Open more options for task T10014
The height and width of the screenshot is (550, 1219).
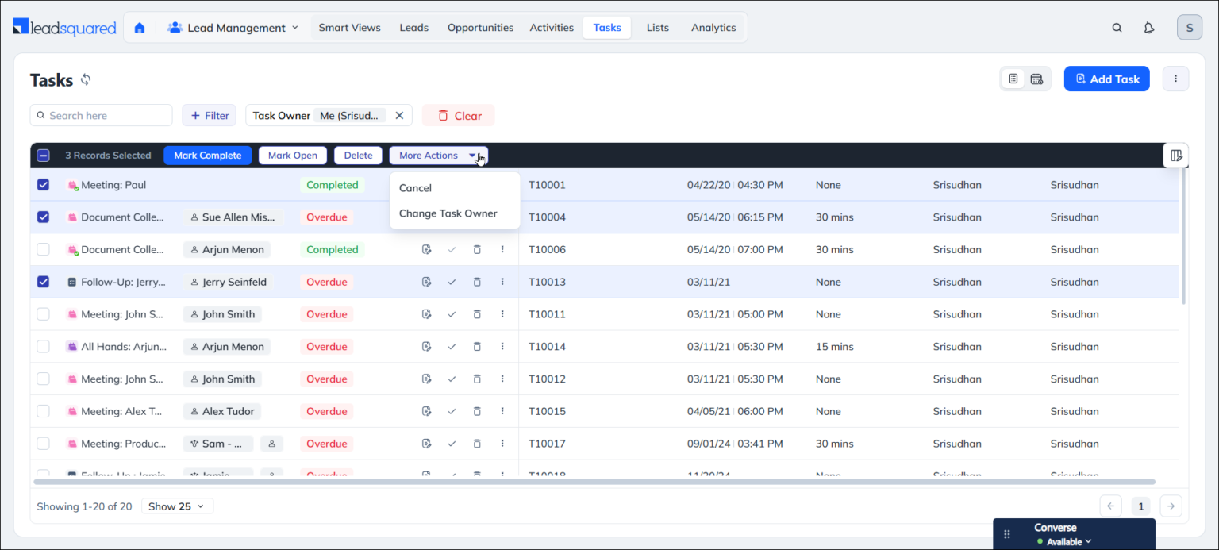pos(502,347)
